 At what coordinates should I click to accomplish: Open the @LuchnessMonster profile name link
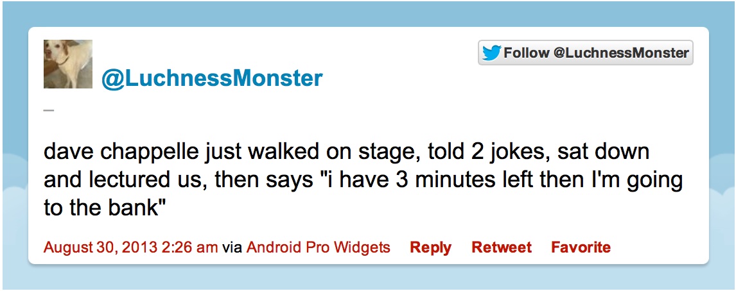[211, 78]
